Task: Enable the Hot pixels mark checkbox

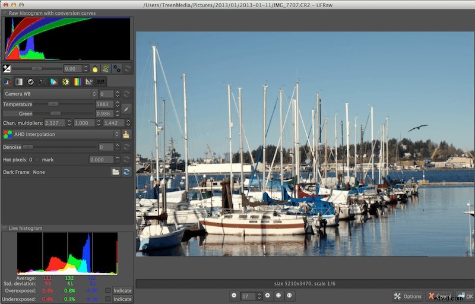Action: tap(37, 160)
